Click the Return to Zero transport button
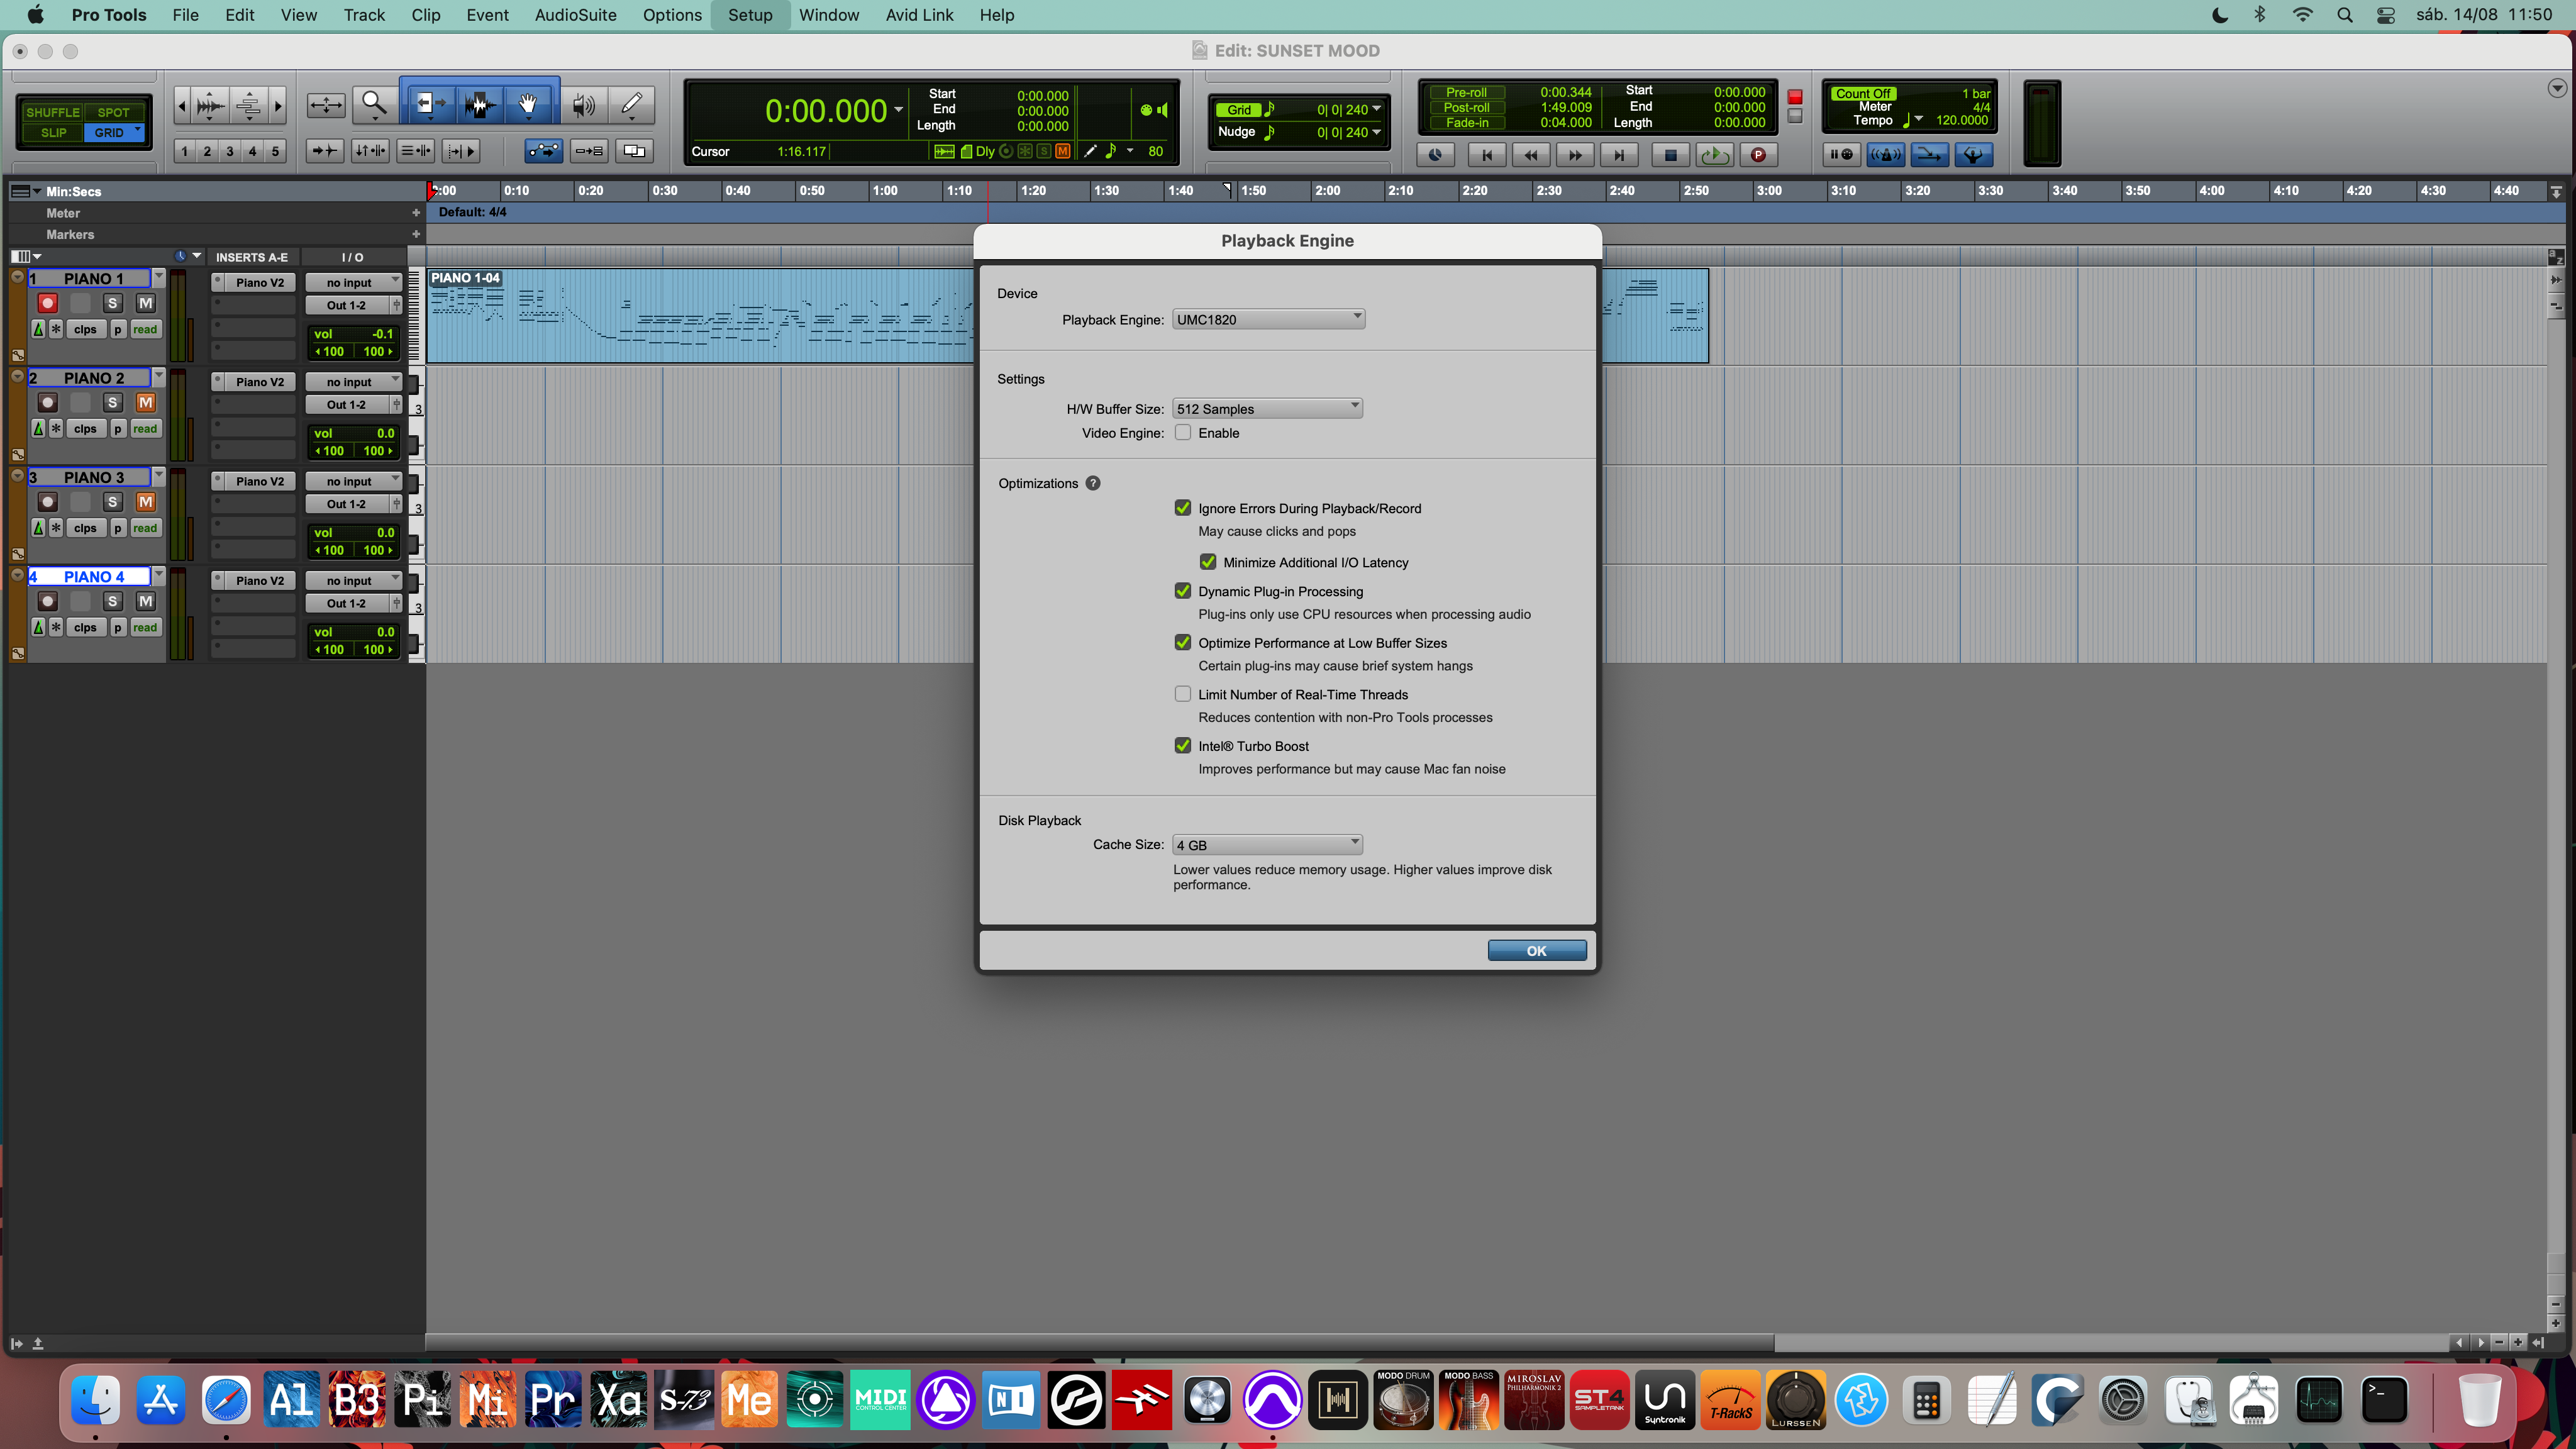Image resolution: width=2576 pixels, height=1449 pixels. click(1487, 155)
